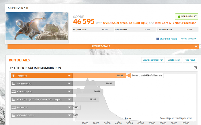This screenshot has width=201, height=125.
Task: Expand the Result Details orange bar arrow
Action: click(x=196, y=46)
